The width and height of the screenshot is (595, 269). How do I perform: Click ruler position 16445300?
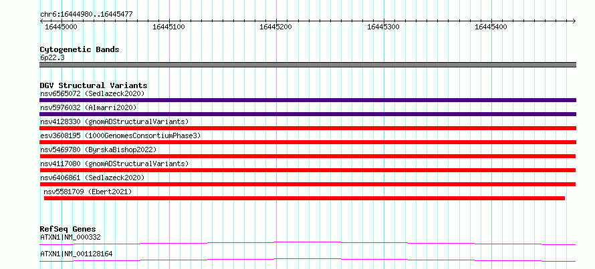coord(384,27)
